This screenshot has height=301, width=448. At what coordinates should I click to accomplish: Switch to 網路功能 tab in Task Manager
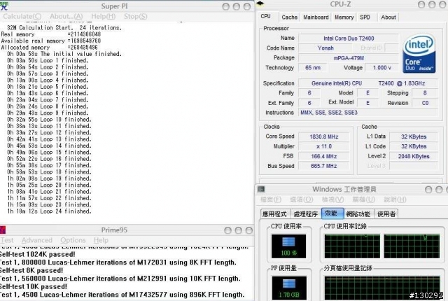(358, 214)
